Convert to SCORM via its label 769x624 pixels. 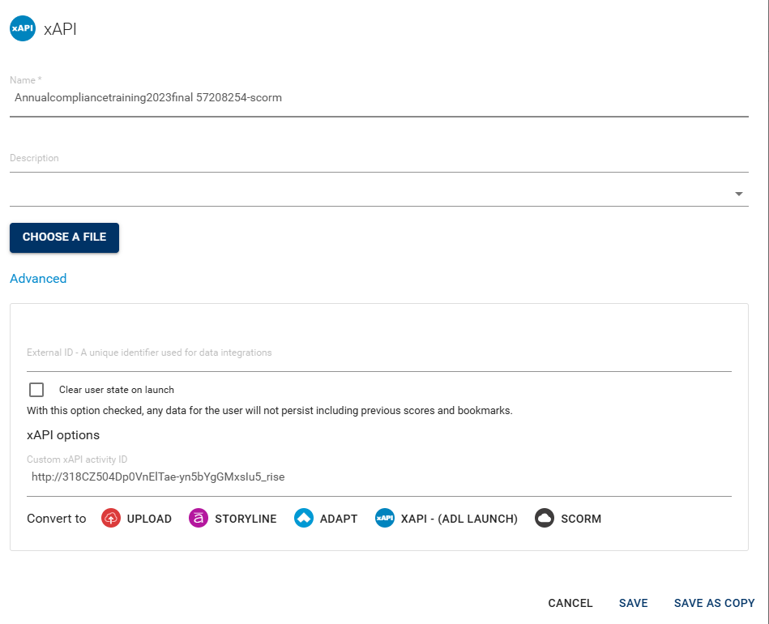pyautogui.click(x=581, y=519)
